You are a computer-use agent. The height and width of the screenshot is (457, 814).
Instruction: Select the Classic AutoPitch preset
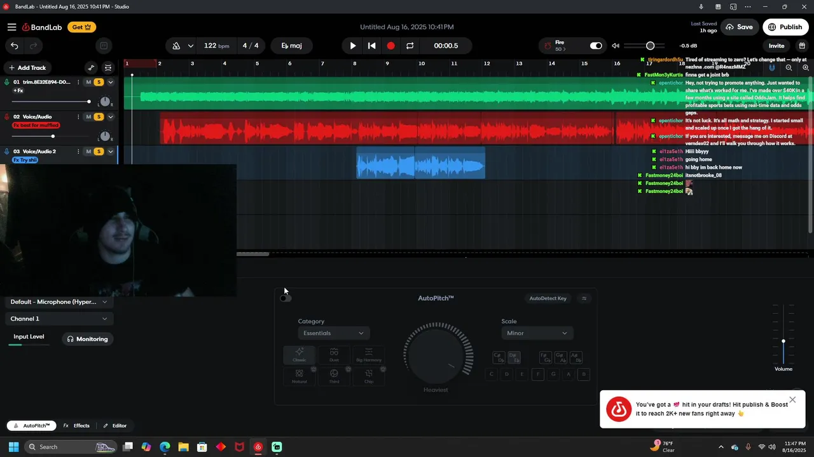(x=299, y=355)
